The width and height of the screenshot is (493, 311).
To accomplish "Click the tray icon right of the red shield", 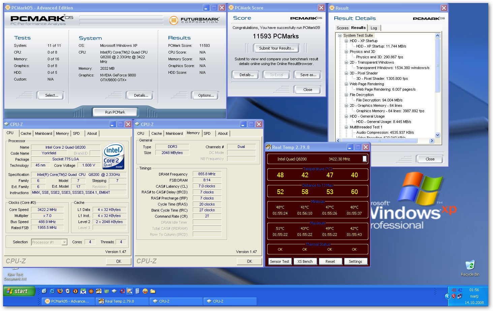I will [x=460, y=296].
